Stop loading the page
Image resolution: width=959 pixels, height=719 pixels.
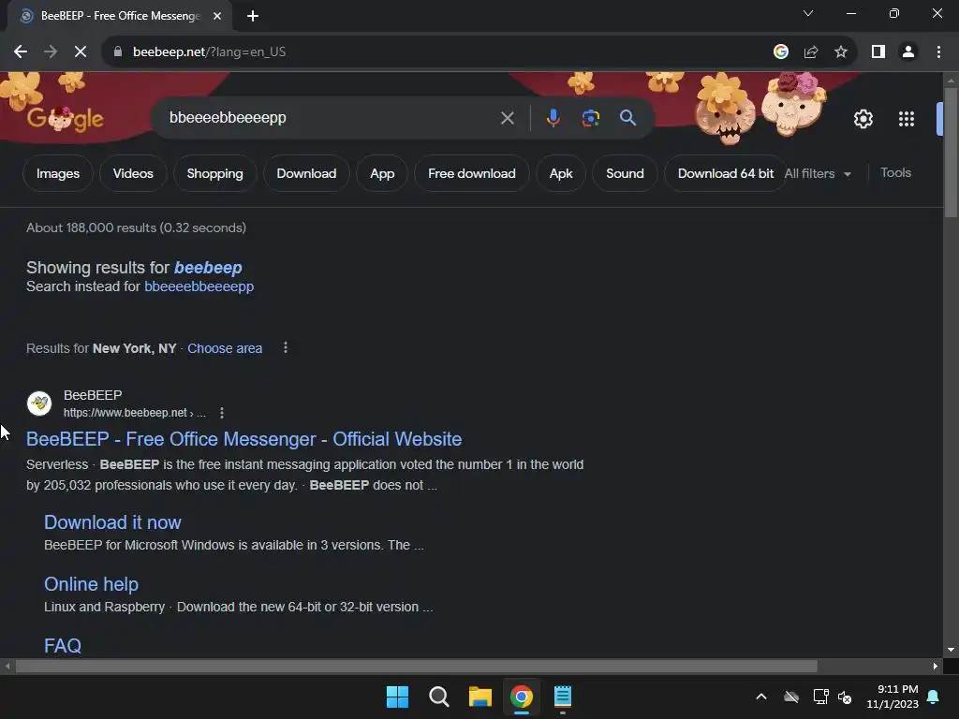click(81, 52)
